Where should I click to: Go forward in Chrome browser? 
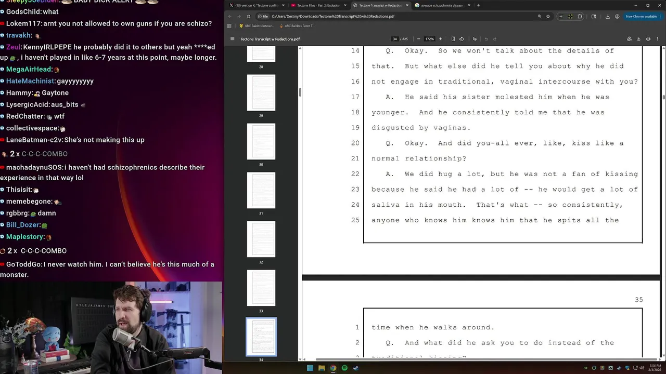click(x=239, y=16)
